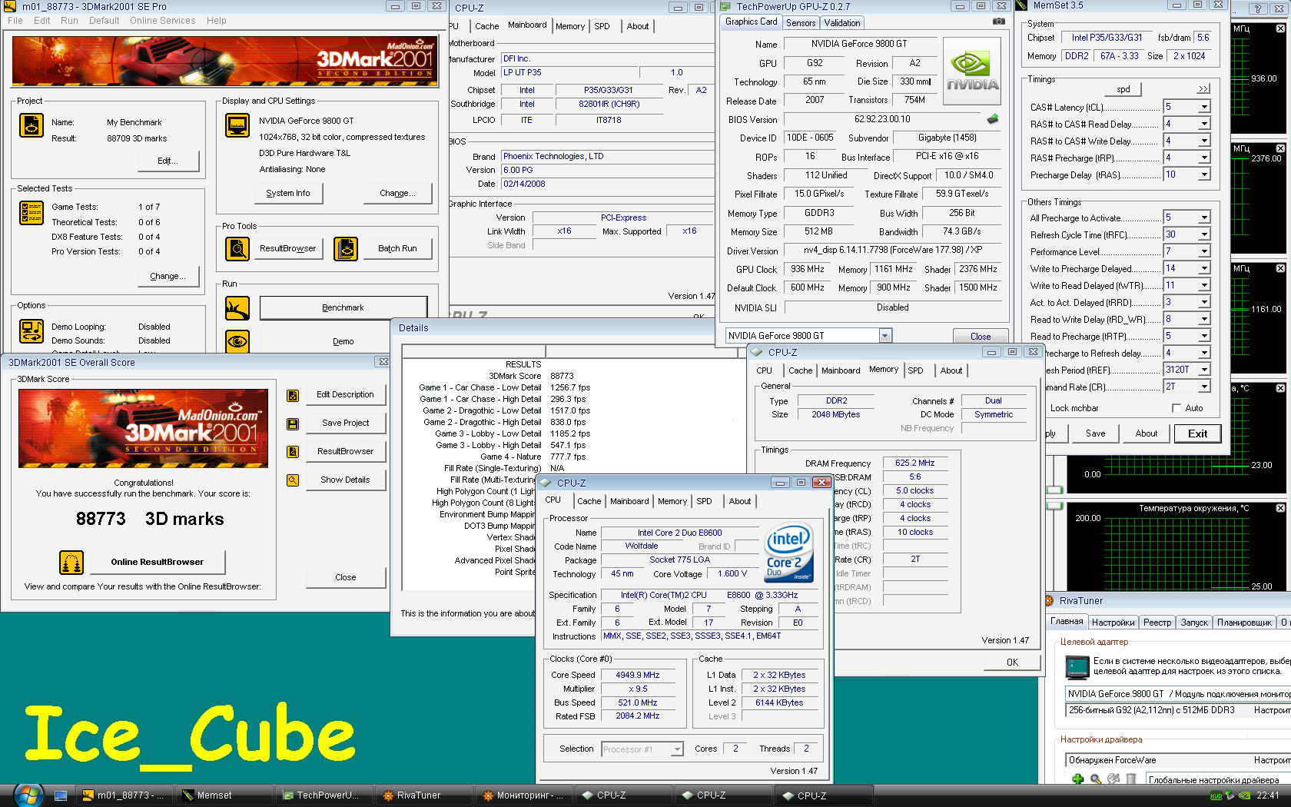The height and width of the screenshot is (807, 1291).
Task: Click the Show Details button
Action: (x=345, y=480)
